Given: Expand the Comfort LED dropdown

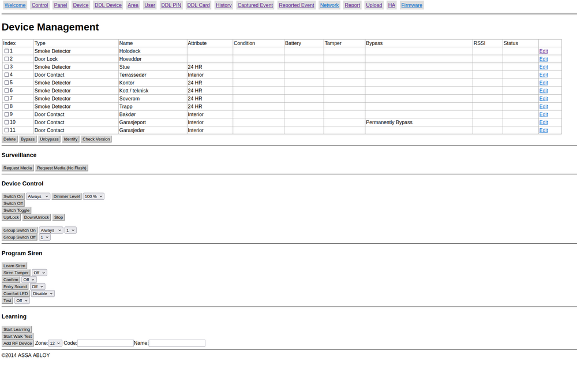Looking at the screenshot, I should (43, 293).
